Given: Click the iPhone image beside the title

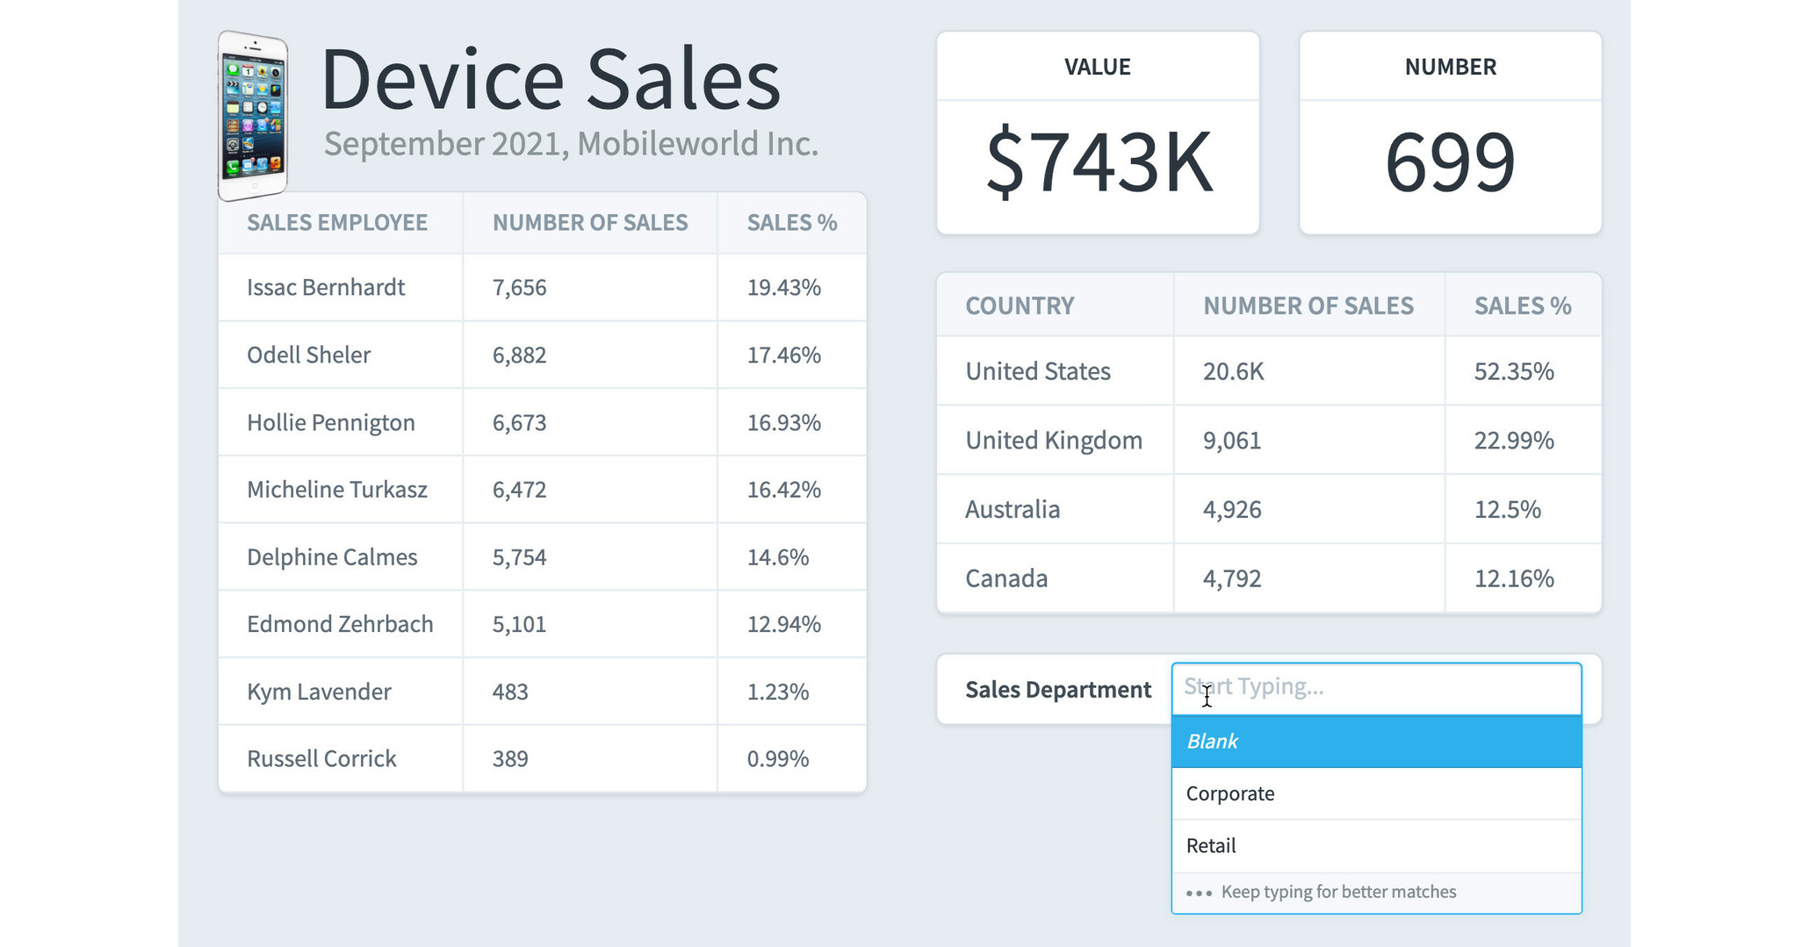Looking at the screenshot, I should click(253, 116).
